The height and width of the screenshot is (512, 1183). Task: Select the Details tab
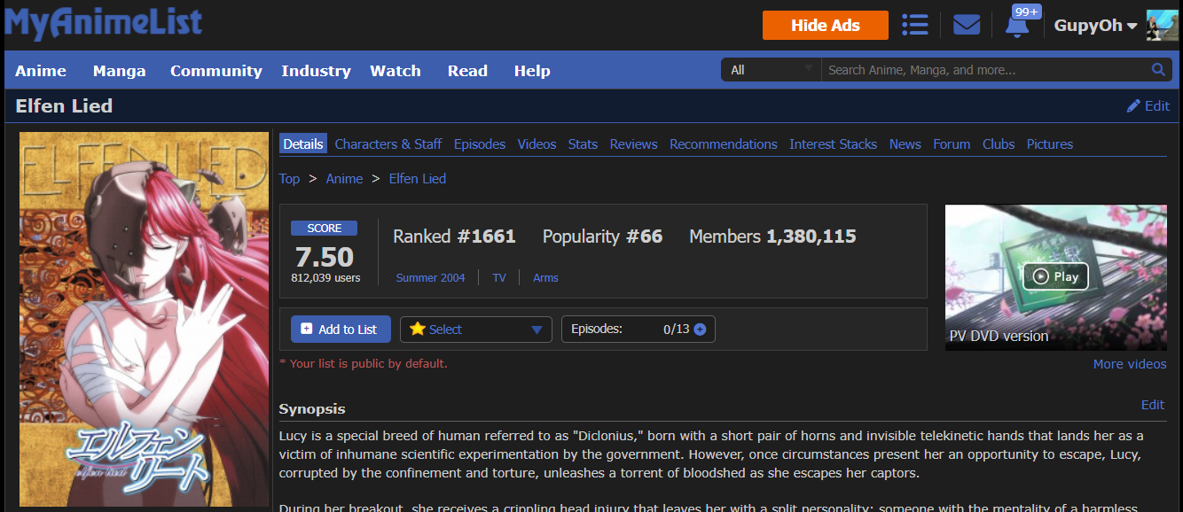303,144
